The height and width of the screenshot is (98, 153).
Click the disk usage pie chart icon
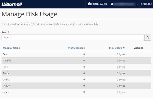[x=89, y=4]
